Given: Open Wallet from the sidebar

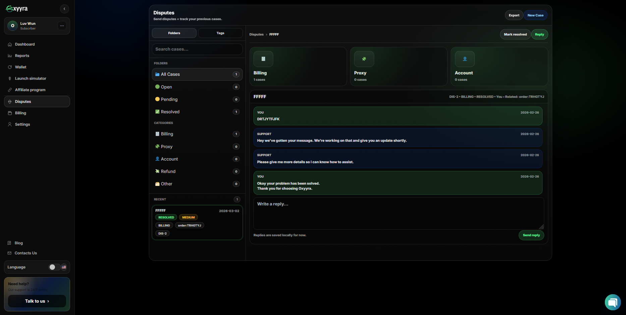Looking at the screenshot, I should click(20, 67).
